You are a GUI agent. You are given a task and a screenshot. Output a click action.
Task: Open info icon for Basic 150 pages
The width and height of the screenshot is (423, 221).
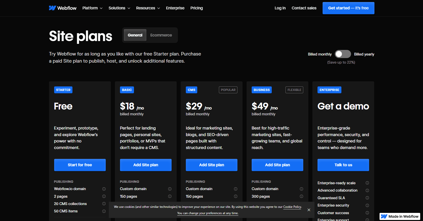click(170, 196)
